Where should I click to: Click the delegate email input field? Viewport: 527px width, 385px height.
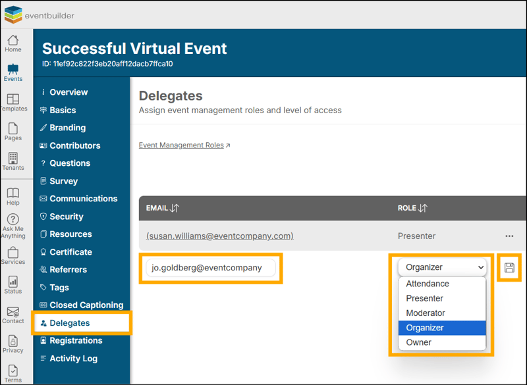[210, 268]
